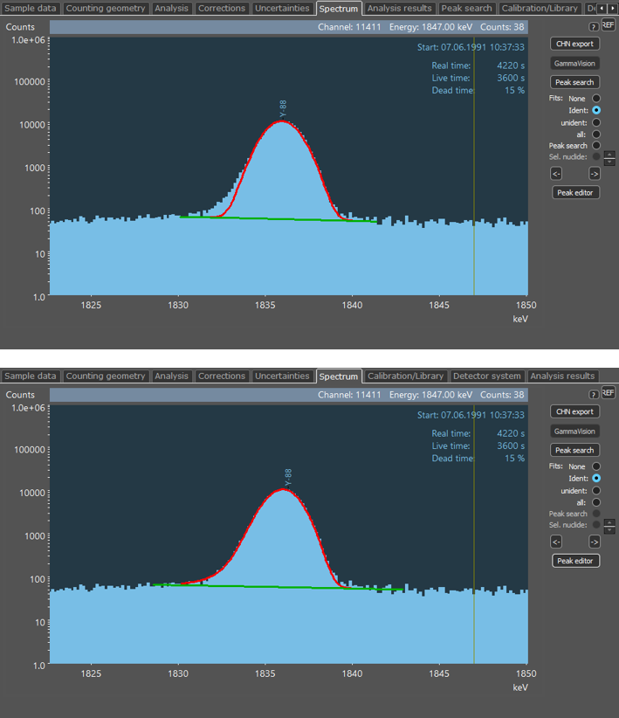Click the help '?' icon in the upper window
The image size is (619, 718).
pos(594,27)
